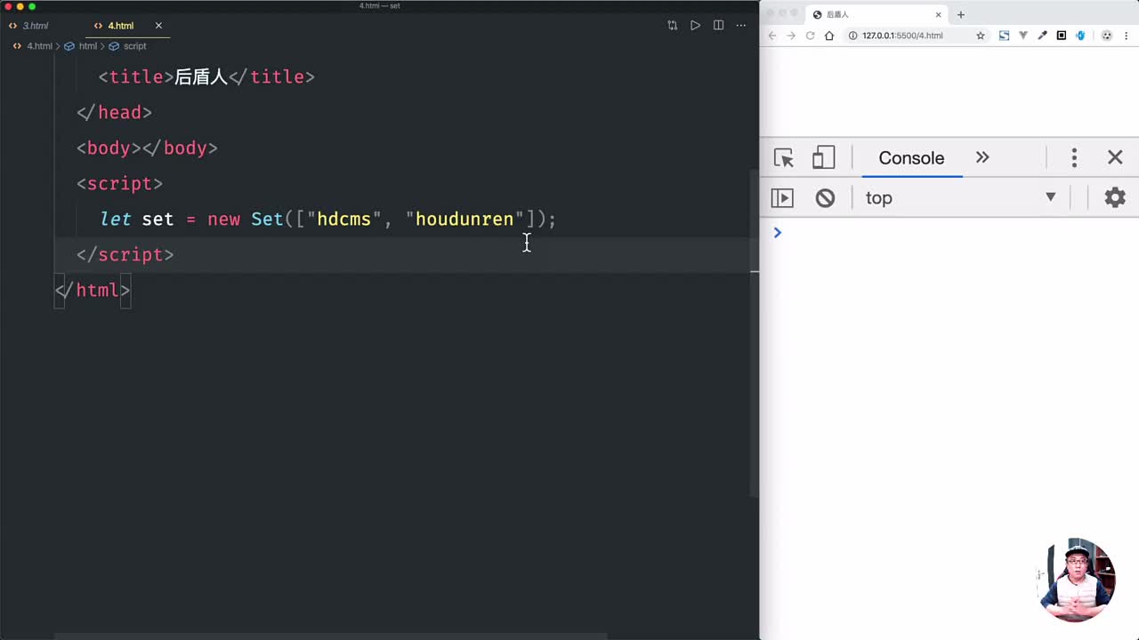Click the "hdcms" string in code
This screenshot has width=1139, height=640.
coord(343,219)
